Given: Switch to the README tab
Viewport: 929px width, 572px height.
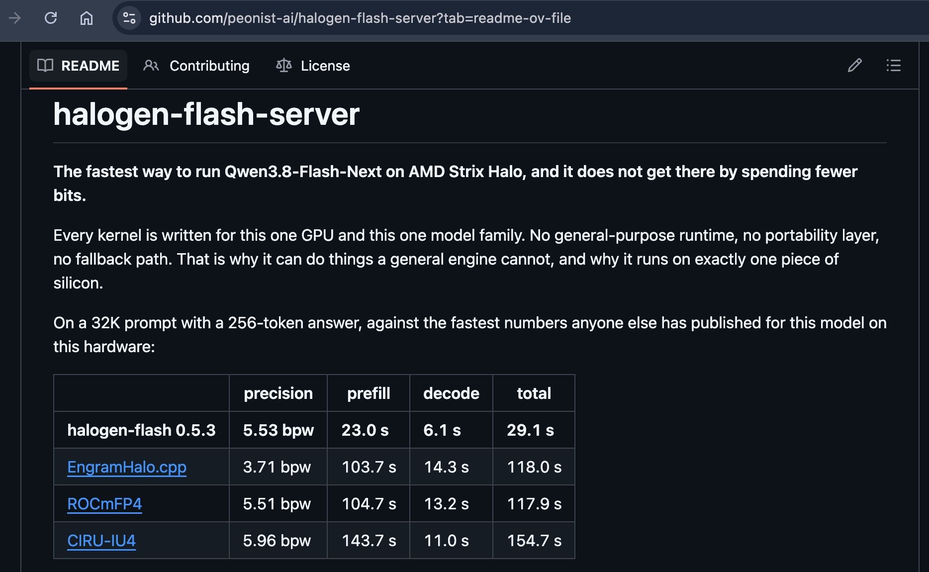Looking at the screenshot, I should click(x=78, y=66).
